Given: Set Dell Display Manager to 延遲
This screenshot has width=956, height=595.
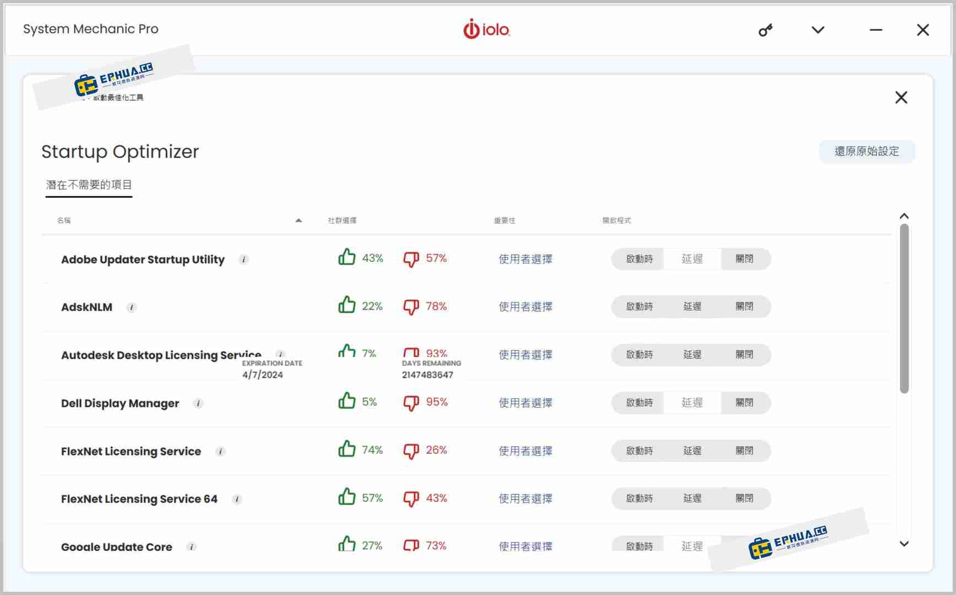Looking at the screenshot, I should [x=692, y=403].
